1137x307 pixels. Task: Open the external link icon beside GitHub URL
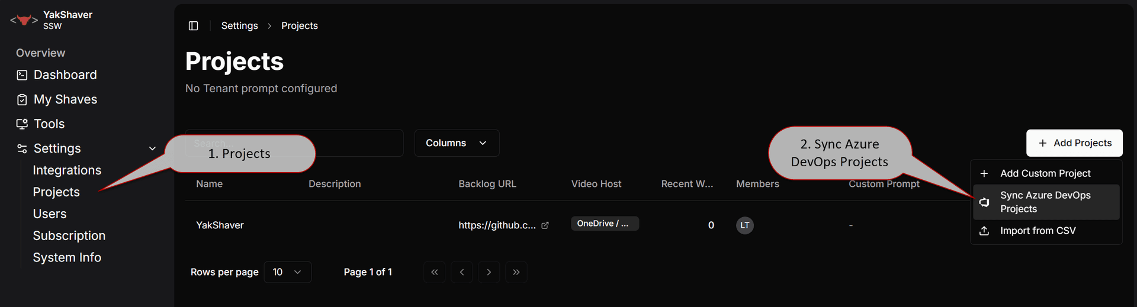[545, 225]
